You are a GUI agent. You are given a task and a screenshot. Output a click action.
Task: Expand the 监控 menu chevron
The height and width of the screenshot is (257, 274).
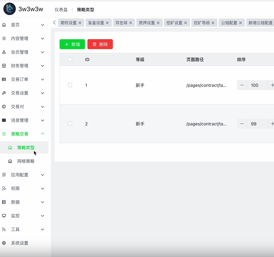pos(42,216)
